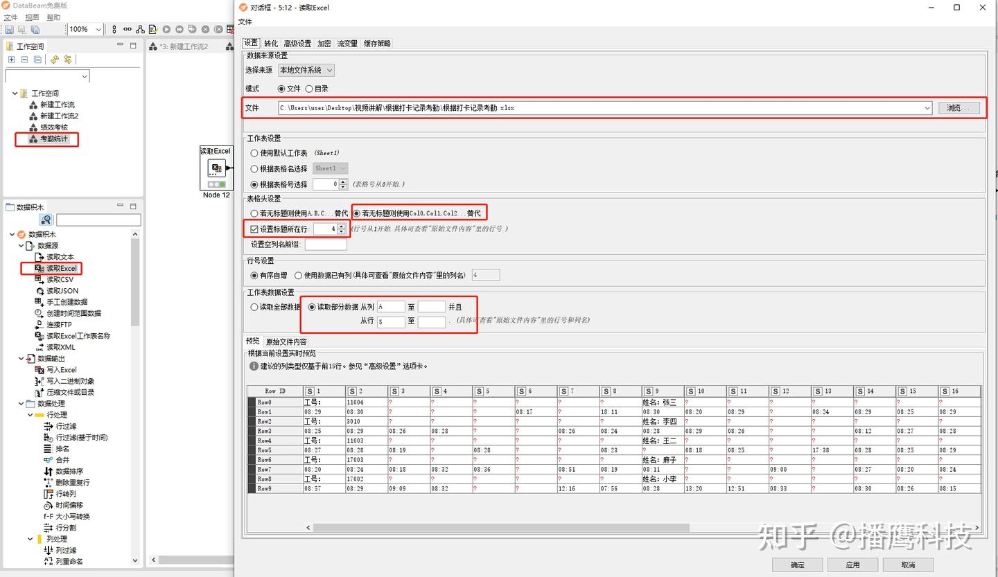Select the 目录 mode radio button

point(309,89)
